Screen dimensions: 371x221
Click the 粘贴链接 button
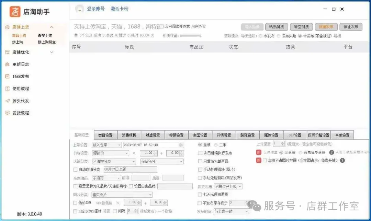(277, 27)
